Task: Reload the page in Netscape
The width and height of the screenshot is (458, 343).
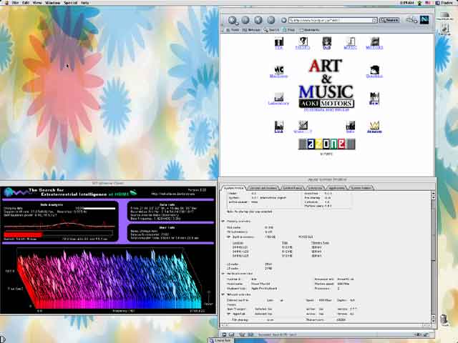Action: (x=258, y=20)
